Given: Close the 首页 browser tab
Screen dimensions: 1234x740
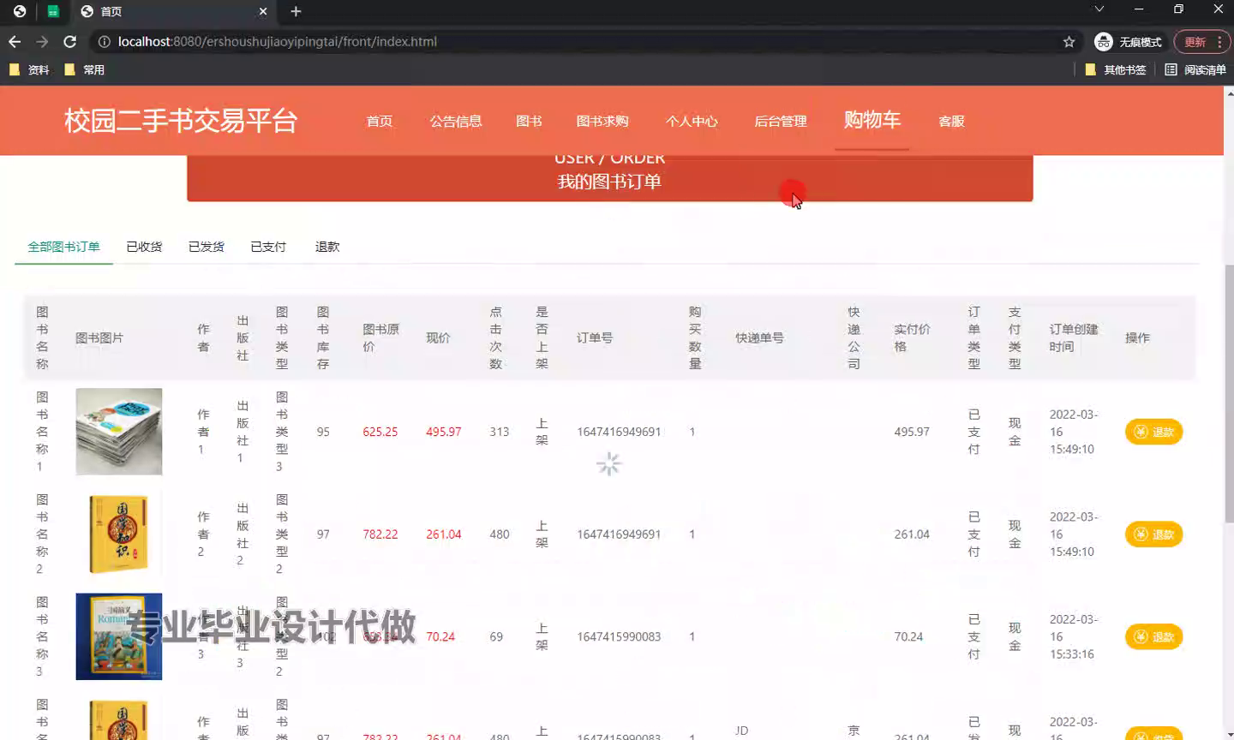Looking at the screenshot, I should pyautogui.click(x=263, y=11).
